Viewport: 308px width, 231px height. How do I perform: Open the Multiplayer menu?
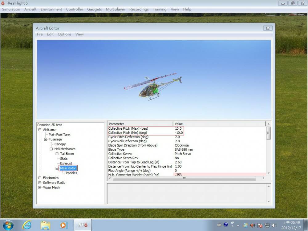click(x=115, y=9)
